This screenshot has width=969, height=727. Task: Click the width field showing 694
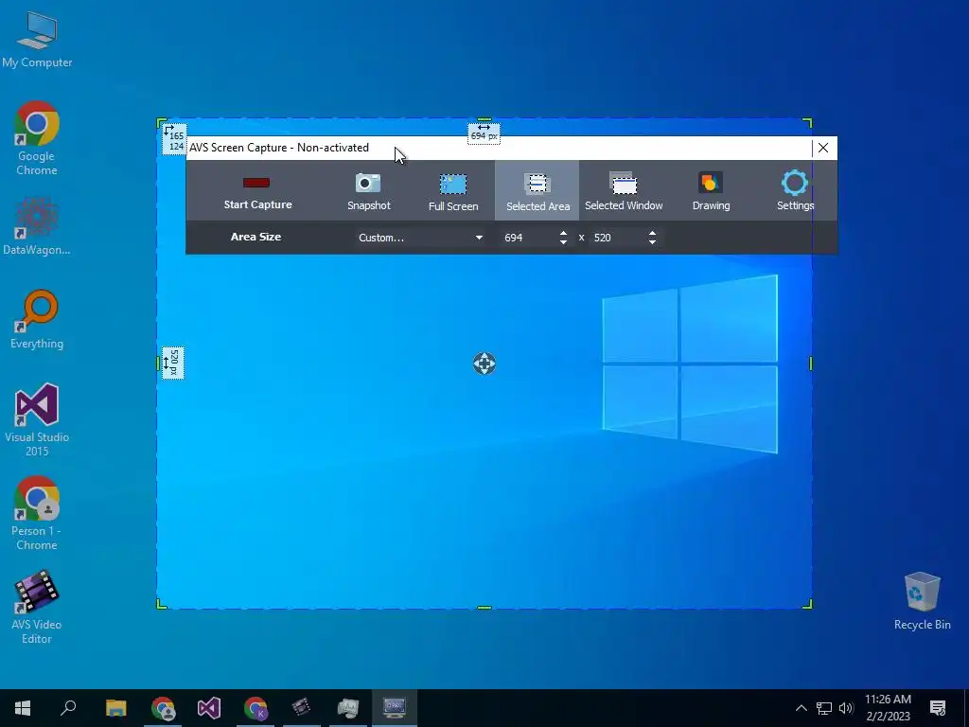point(528,238)
